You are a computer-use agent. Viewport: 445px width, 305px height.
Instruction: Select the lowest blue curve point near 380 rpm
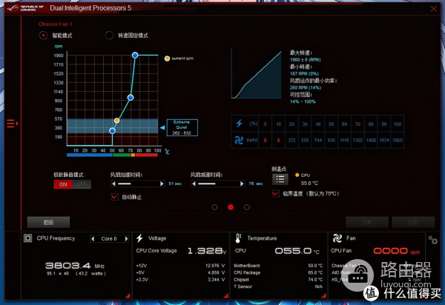[113, 130]
